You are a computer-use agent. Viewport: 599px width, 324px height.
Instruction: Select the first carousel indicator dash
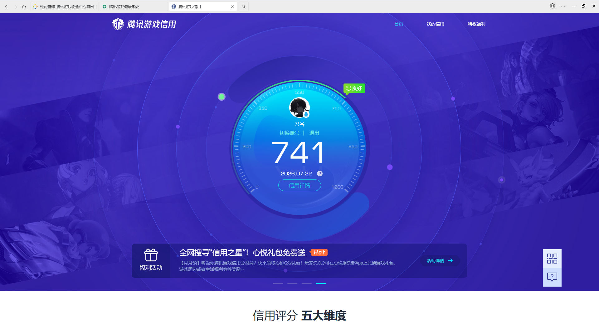278,283
